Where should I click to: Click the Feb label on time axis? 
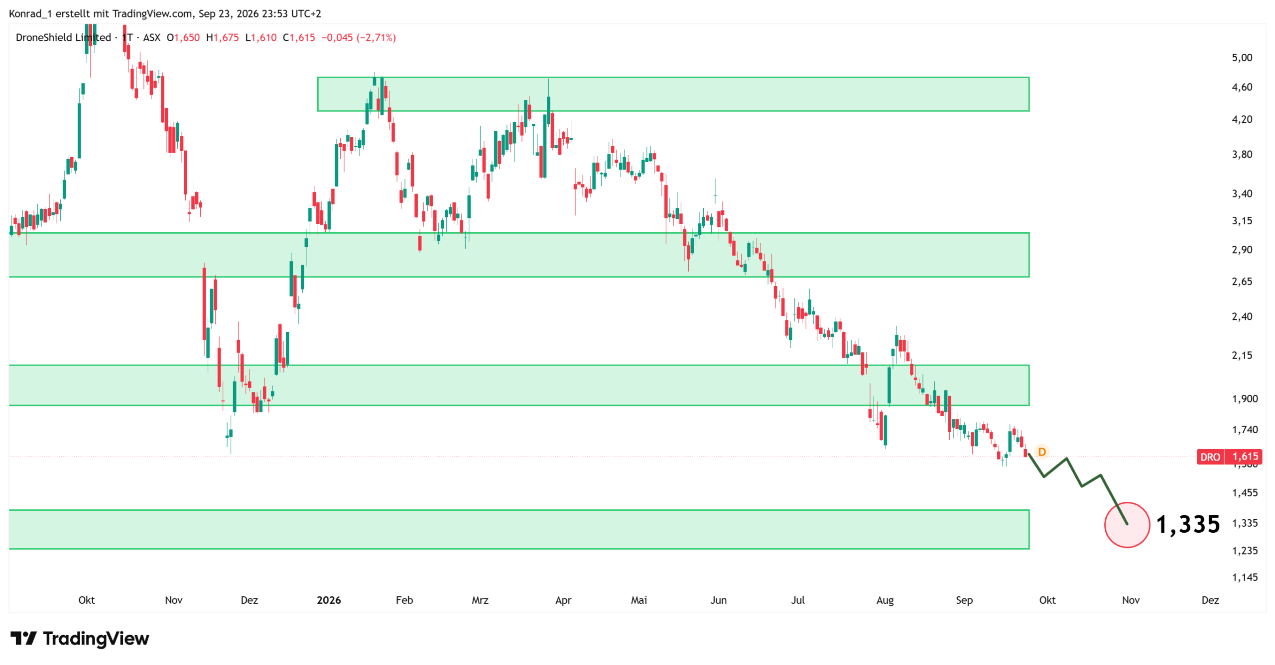coord(404,600)
